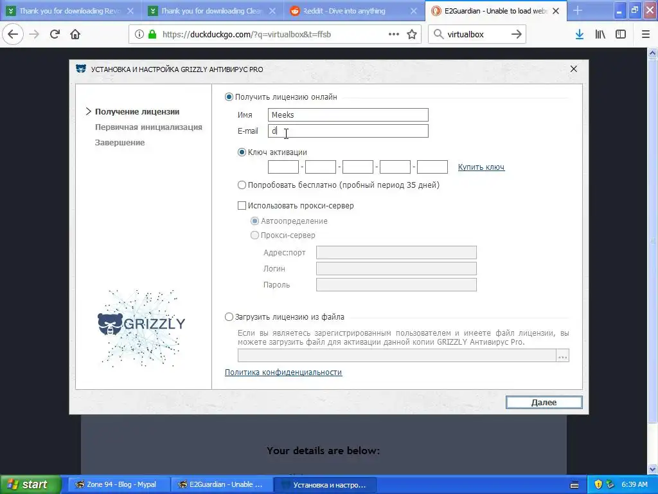Click the 'Далее' next button
This screenshot has width=658, height=494.
click(x=544, y=402)
